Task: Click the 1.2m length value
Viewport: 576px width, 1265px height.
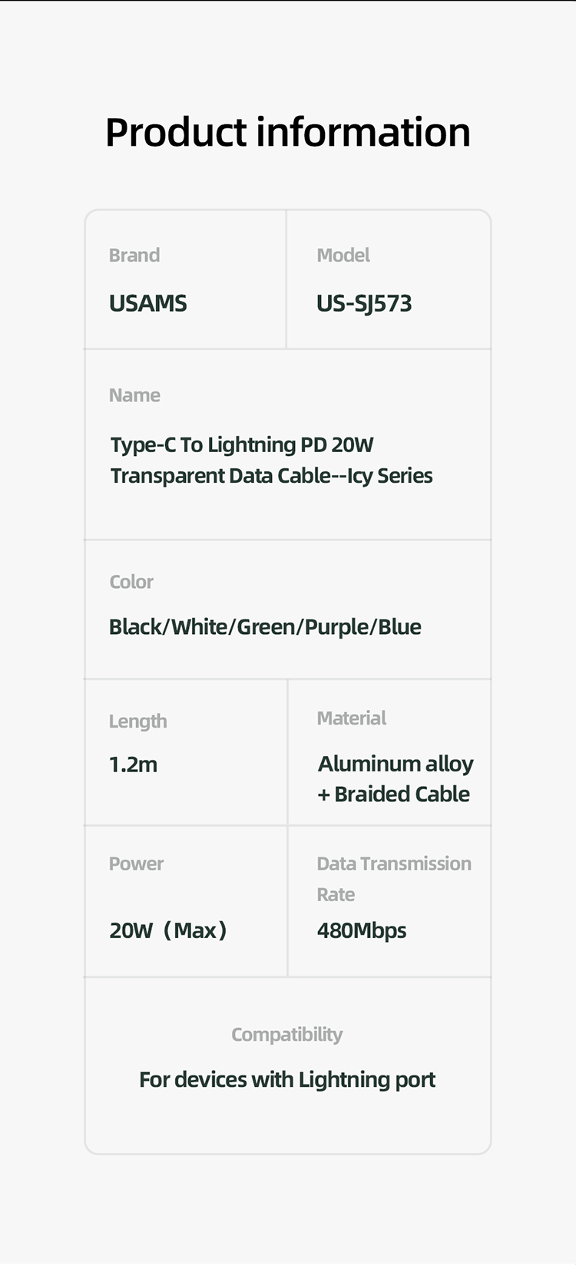Action: click(133, 765)
